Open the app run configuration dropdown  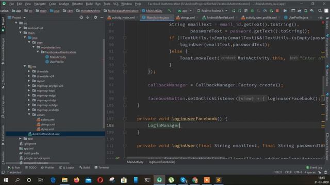click(x=185, y=11)
